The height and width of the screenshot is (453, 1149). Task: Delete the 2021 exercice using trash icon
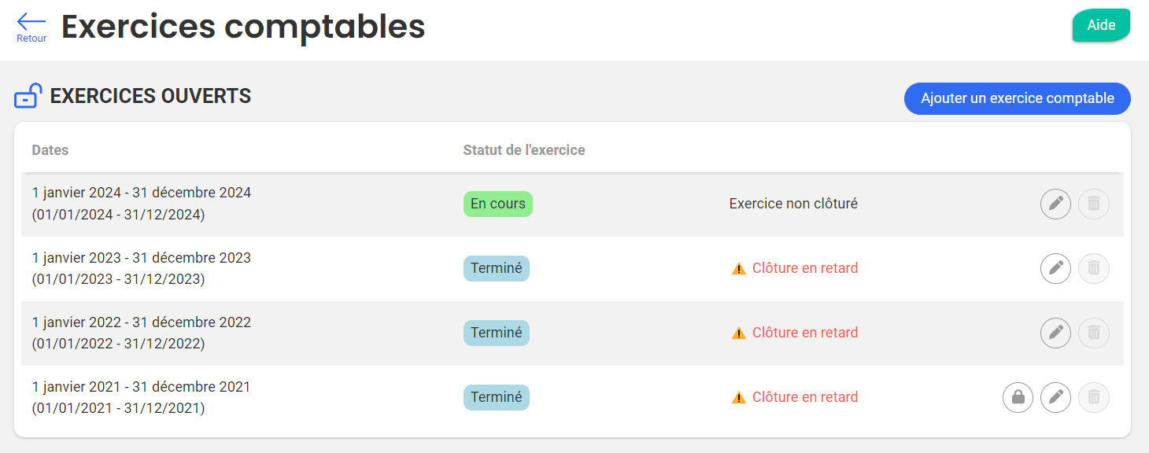click(1093, 397)
